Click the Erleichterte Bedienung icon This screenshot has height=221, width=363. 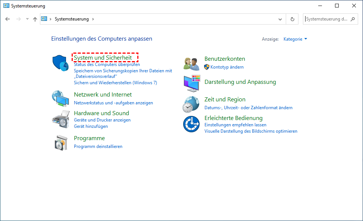(191, 124)
